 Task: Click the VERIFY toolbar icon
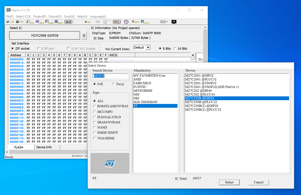pos(59,22)
